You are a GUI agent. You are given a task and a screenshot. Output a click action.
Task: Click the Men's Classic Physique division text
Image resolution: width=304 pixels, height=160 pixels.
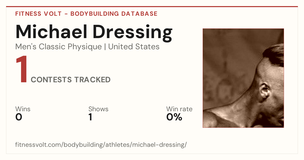[x=59, y=47]
